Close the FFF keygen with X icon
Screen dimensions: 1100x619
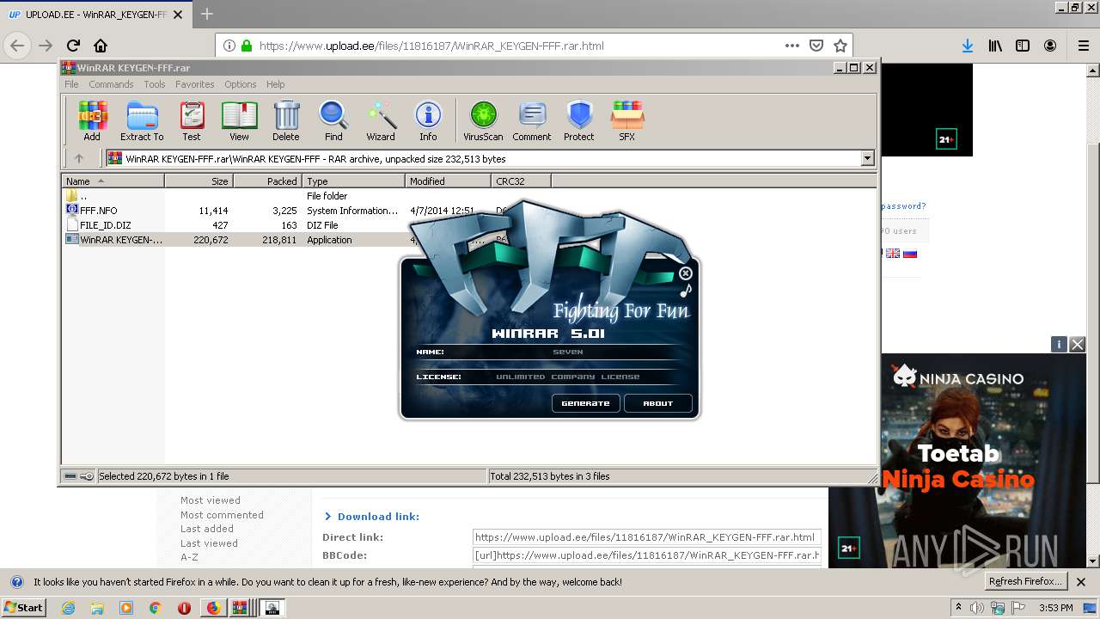[685, 273]
